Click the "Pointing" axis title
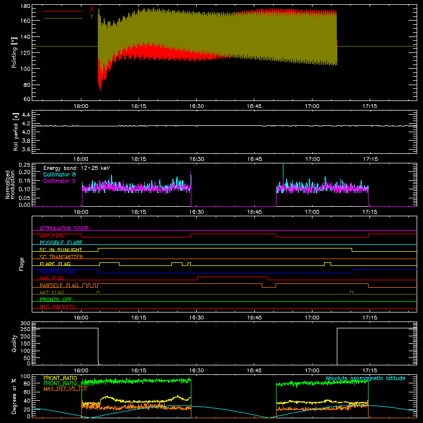The image size is (423, 423). click(x=14, y=52)
